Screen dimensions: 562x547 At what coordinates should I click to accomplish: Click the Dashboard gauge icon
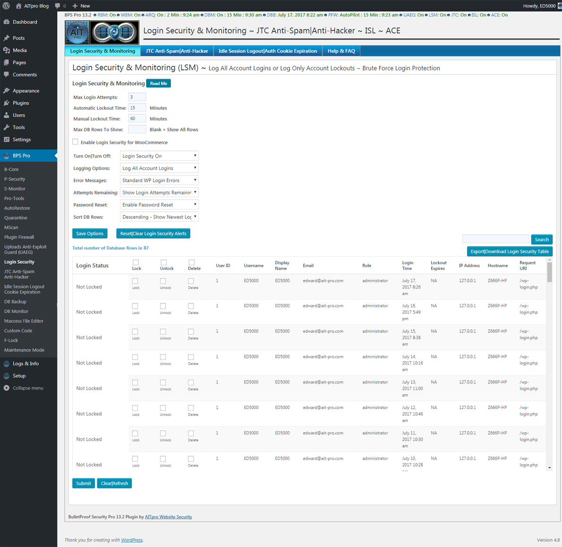(x=7, y=22)
